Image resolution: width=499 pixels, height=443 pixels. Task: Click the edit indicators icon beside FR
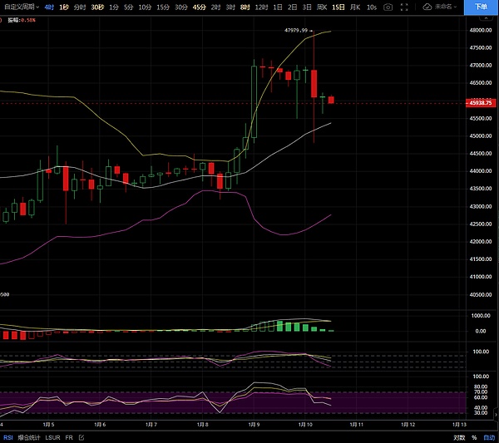coord(81,437)
